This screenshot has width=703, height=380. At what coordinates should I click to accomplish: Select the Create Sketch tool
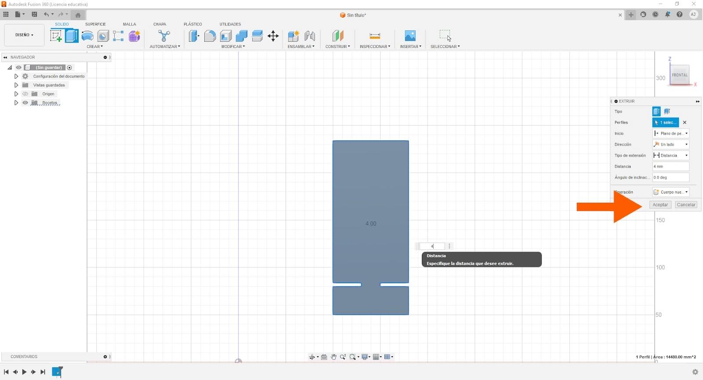(x=56, y=36)
